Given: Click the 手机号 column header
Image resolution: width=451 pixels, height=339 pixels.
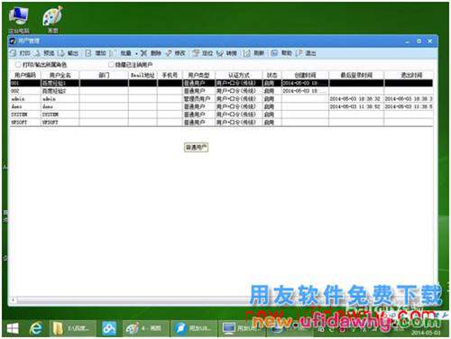Looking at the screenshot, I should pyautogui.click(x=170, y=75).
